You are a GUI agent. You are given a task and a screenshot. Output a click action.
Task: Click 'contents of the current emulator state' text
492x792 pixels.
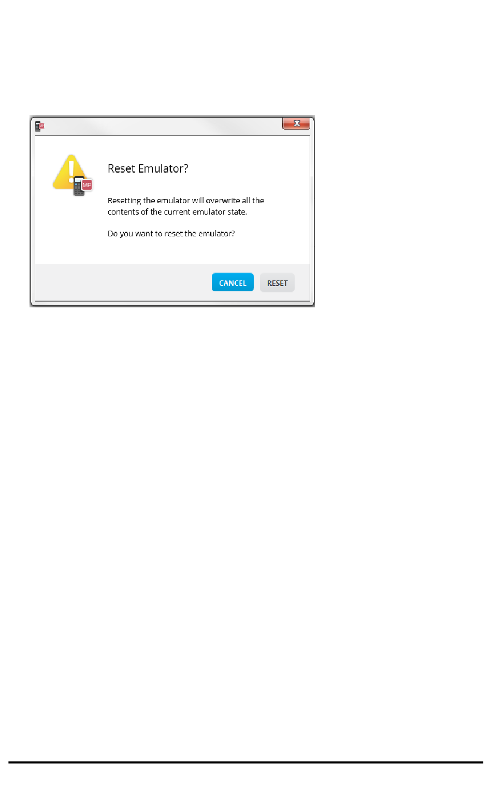pos(177,212)
